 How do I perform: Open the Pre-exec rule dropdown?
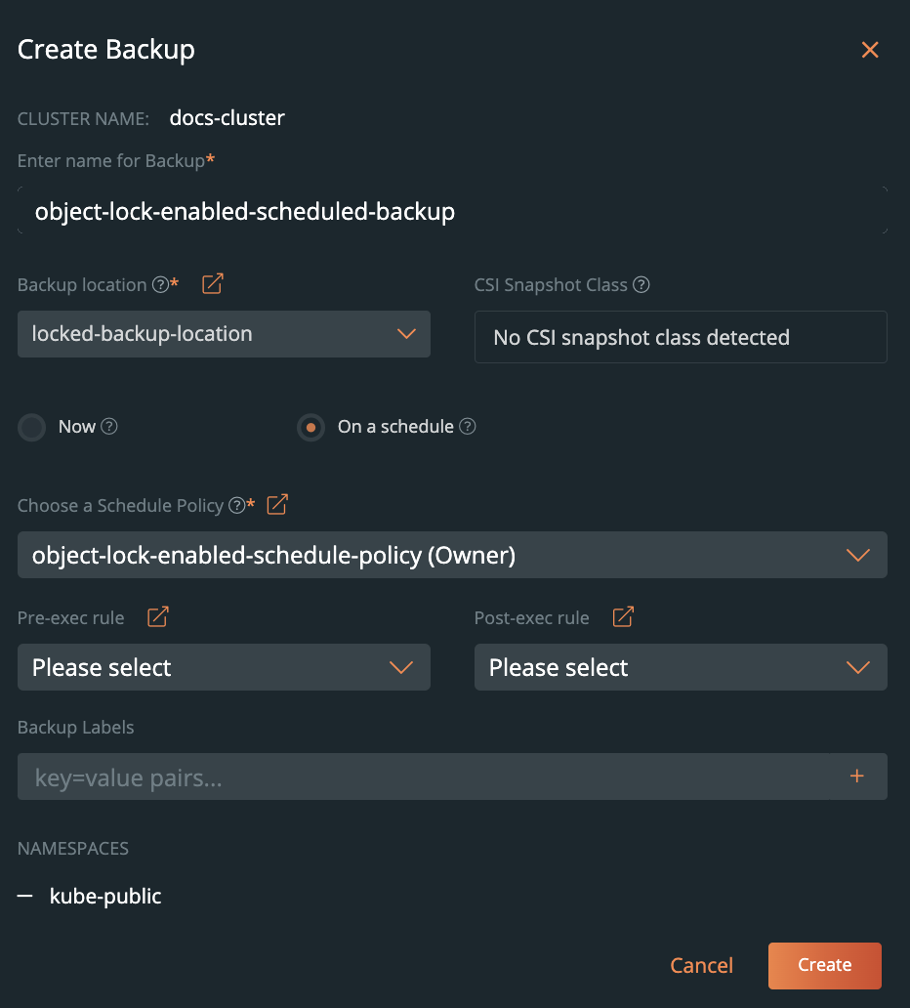click(224, 667)
